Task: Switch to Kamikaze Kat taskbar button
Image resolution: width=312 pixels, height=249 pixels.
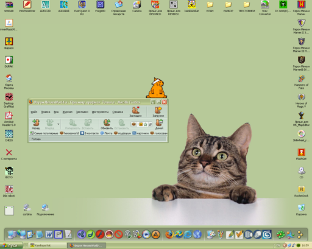Action: 48,245
